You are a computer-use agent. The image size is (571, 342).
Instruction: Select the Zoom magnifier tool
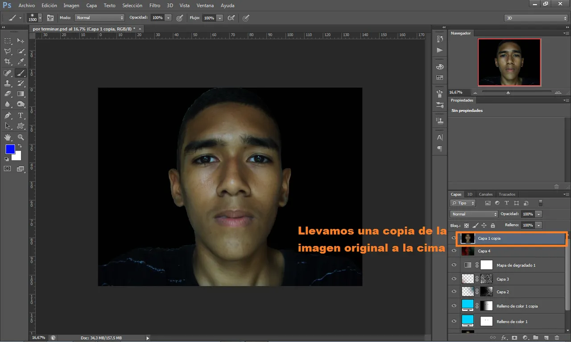tap(21, 138)
